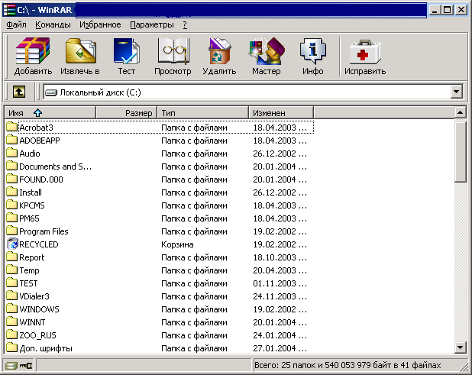Open the Параметры menu

tap(152, 24)
